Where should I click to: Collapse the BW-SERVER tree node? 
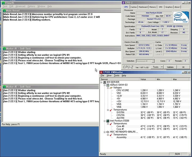point(101,82)
